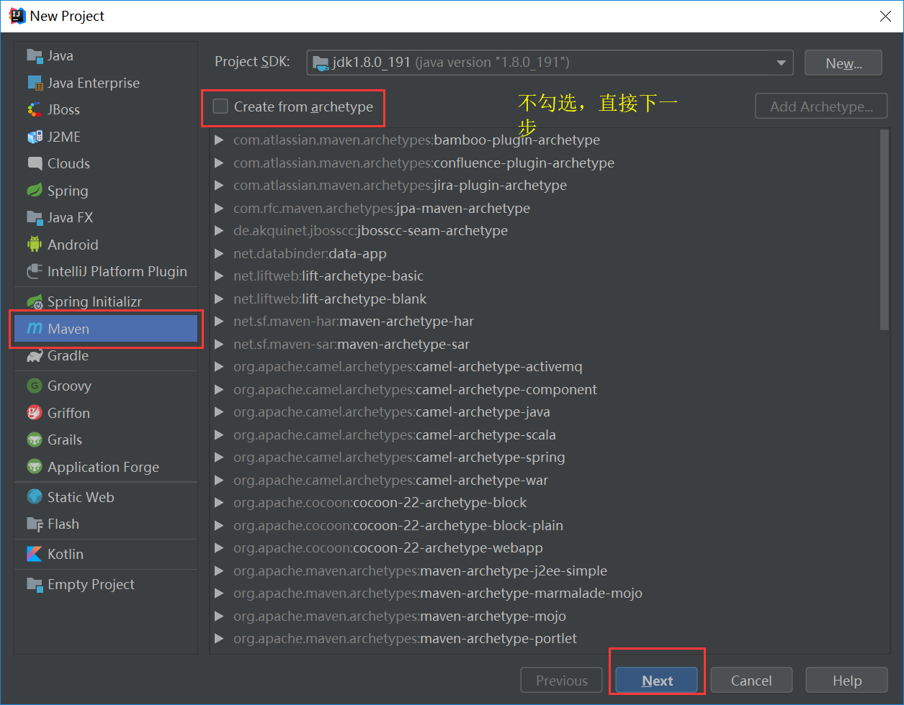Select the Application Forge icon
Screen dimensions: 904x705
click(x=35, y=467)
